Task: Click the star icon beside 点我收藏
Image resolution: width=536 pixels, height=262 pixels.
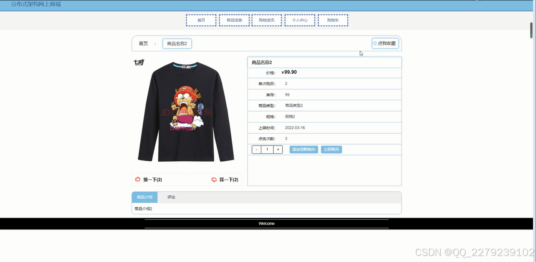Action: [x=375, y=43]
